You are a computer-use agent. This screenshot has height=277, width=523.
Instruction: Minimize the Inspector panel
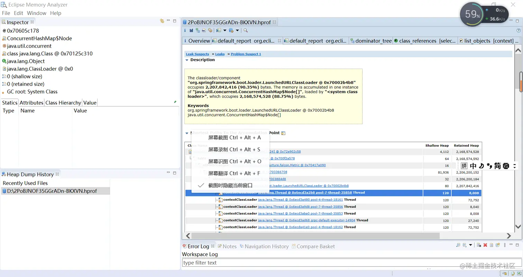coord(168,21)
